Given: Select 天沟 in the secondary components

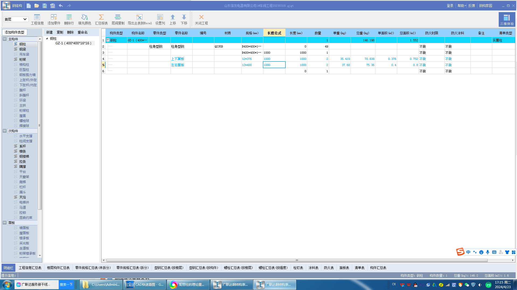Looking at the screenshot, I should (x=23, y=197).
